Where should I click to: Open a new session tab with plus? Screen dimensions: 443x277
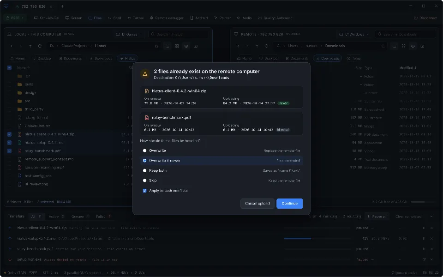pos(62,6)
